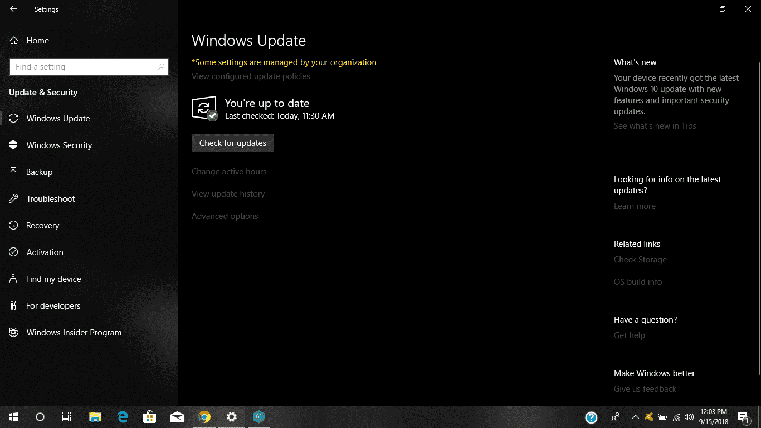
Task: Open Windows Insider Program section
Action: tap(89, 333)
